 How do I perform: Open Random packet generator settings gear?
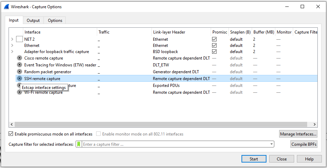pyautogui.click(x=19, y=72)
